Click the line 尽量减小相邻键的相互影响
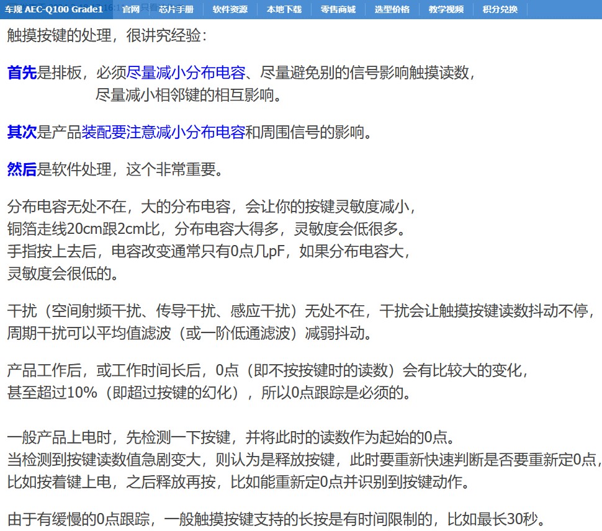The image size is (602, 531). pos(189,95)
